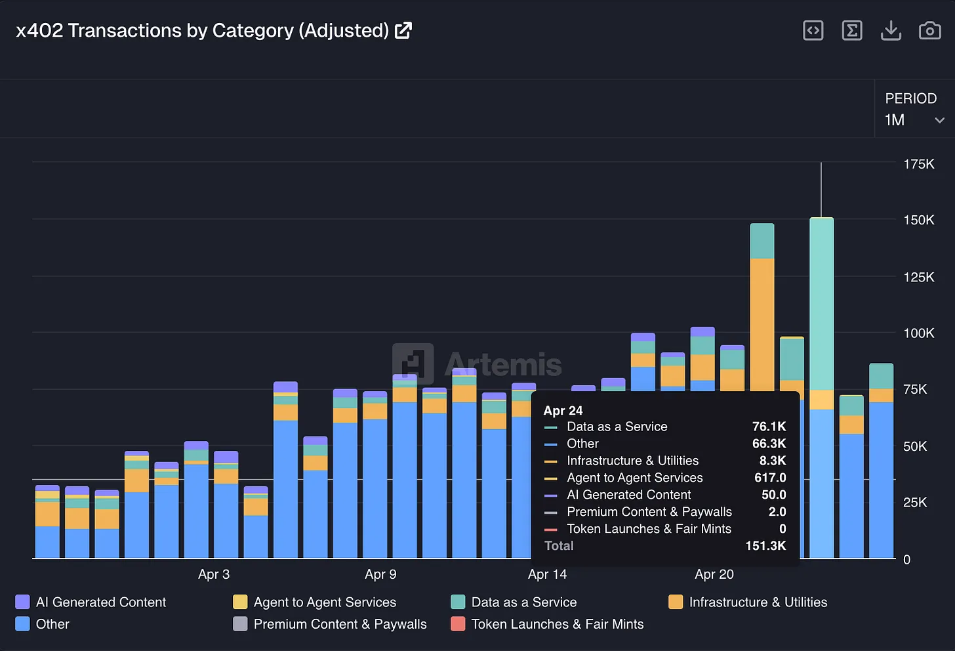Click the Apr 3 axis label
The image size is (955, 651).
pyautogui.click(x=214, y=574)
